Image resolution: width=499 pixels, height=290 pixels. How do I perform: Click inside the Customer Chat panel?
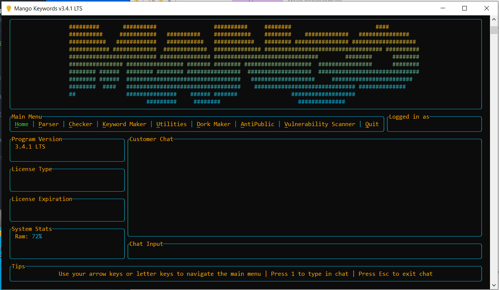[x=305, y=188]
